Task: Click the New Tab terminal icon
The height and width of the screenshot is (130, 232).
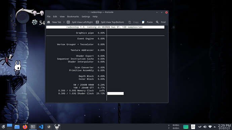Action: [48, 22]
